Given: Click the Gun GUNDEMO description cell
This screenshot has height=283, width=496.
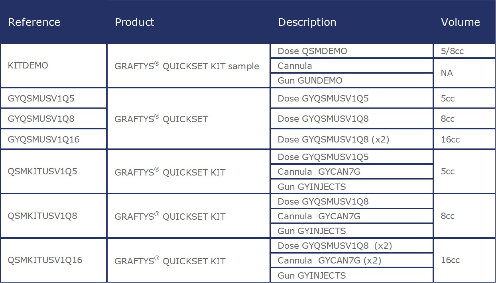Looking at the screenshot, I should coord(310,80).
